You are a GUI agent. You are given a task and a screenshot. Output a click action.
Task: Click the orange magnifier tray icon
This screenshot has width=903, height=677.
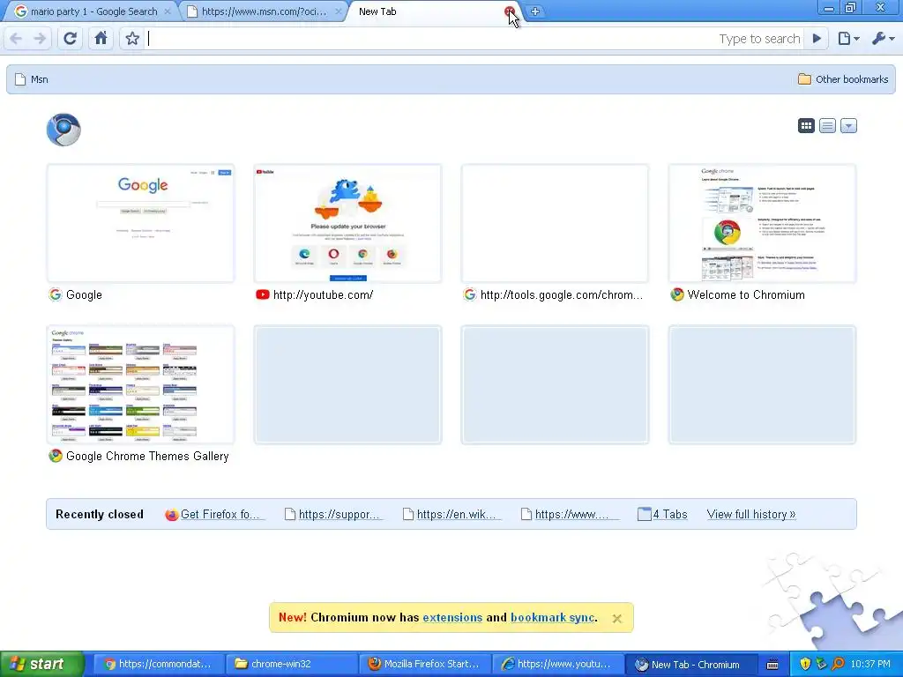coord(838,664)
